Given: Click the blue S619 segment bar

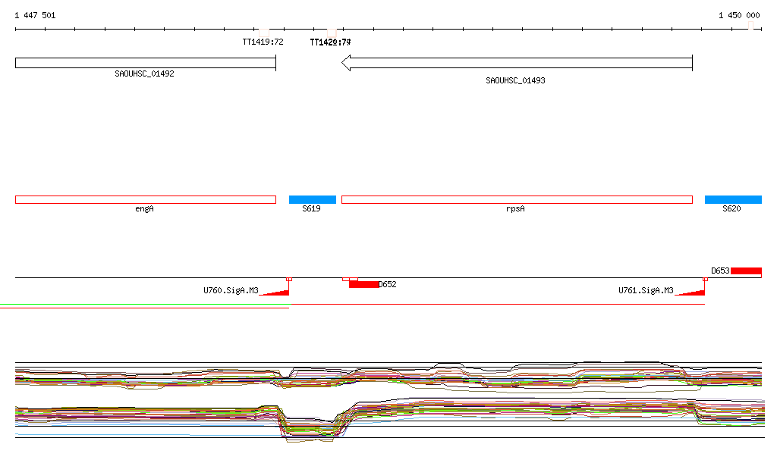Looking at the screenshot, I should (x=312, y=199).
